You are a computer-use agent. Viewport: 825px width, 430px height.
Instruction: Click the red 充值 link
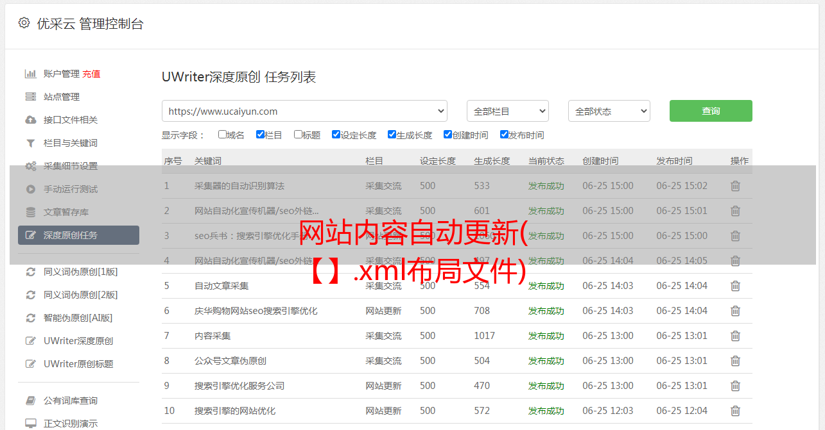(91, 74)
